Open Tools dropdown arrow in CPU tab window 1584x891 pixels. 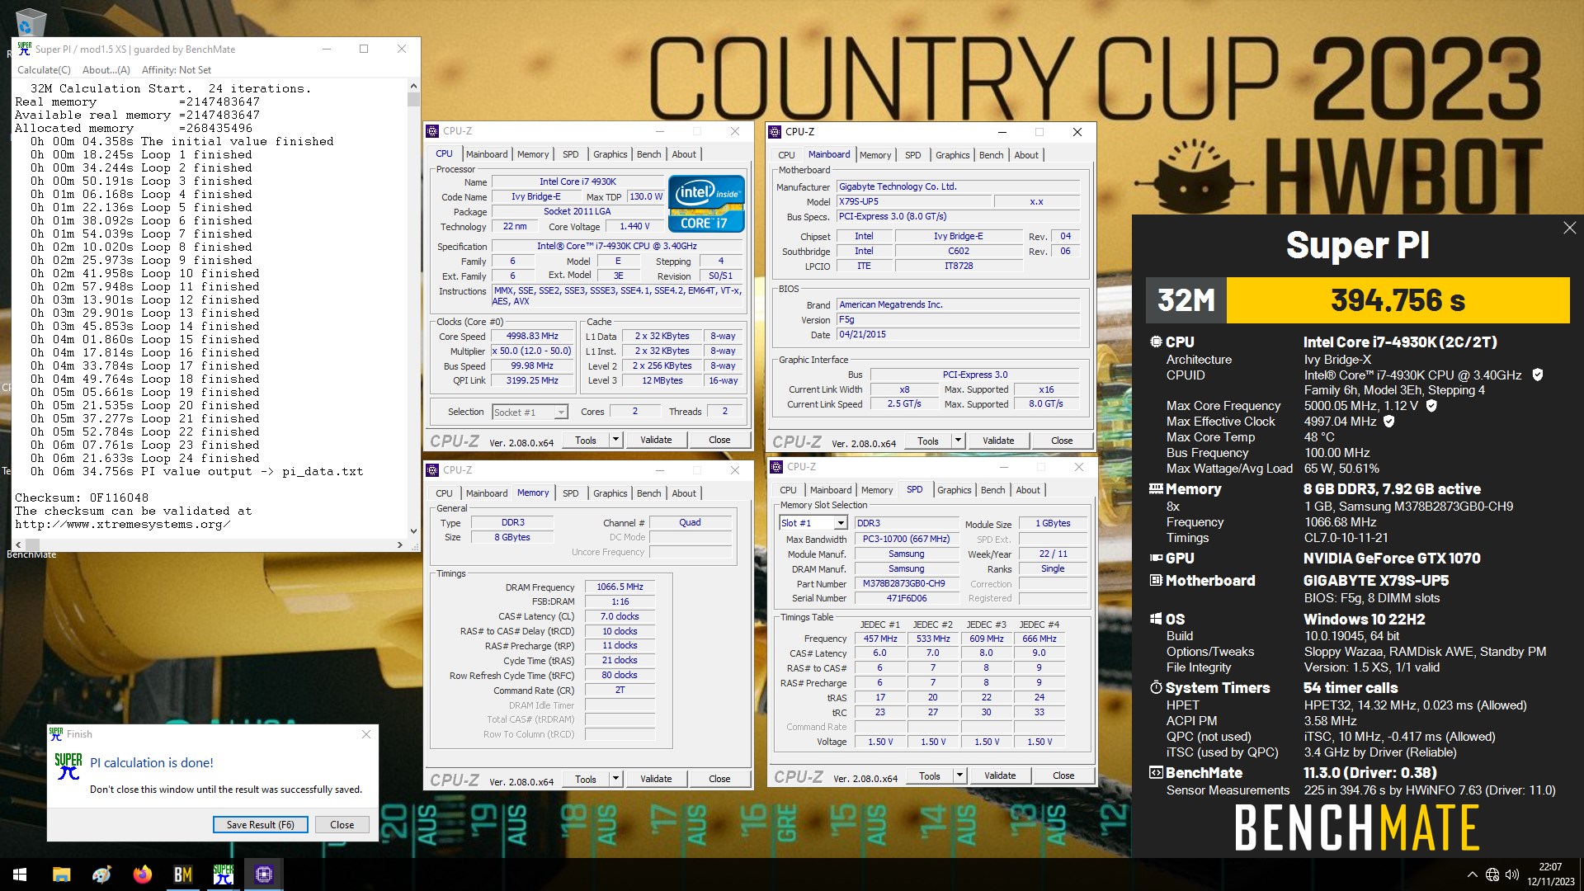tap(615, 440)
